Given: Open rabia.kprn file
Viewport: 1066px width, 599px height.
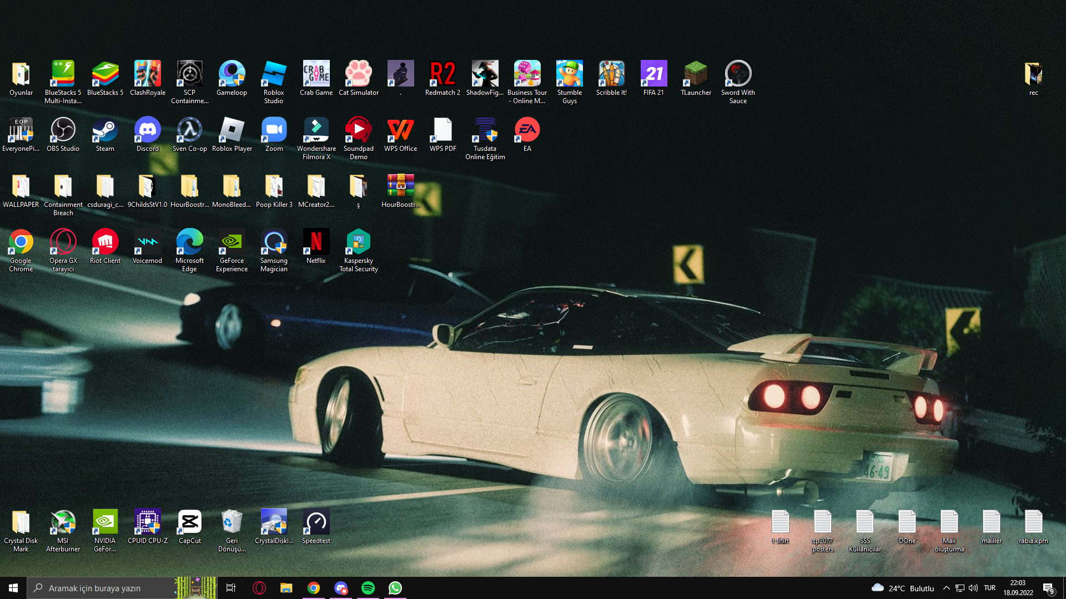Looking at the screenshot, I should click(x=1033, y=526).
